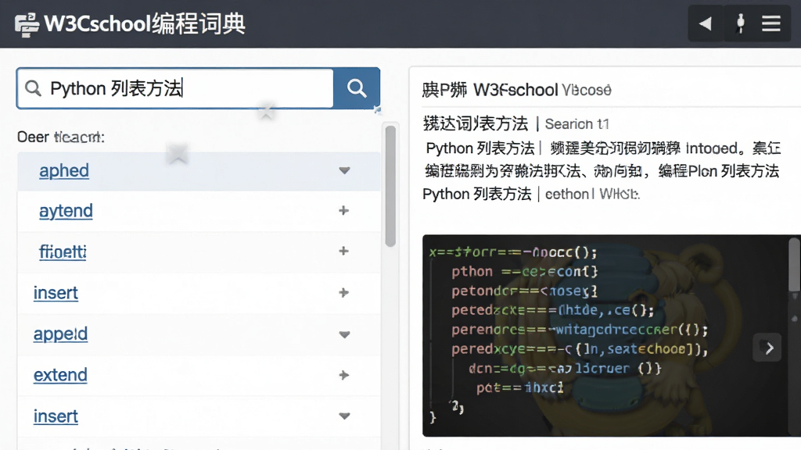Click the Search t1 text
The width and height of the screenshot is (801, 450).
click(x=577, y=124)
